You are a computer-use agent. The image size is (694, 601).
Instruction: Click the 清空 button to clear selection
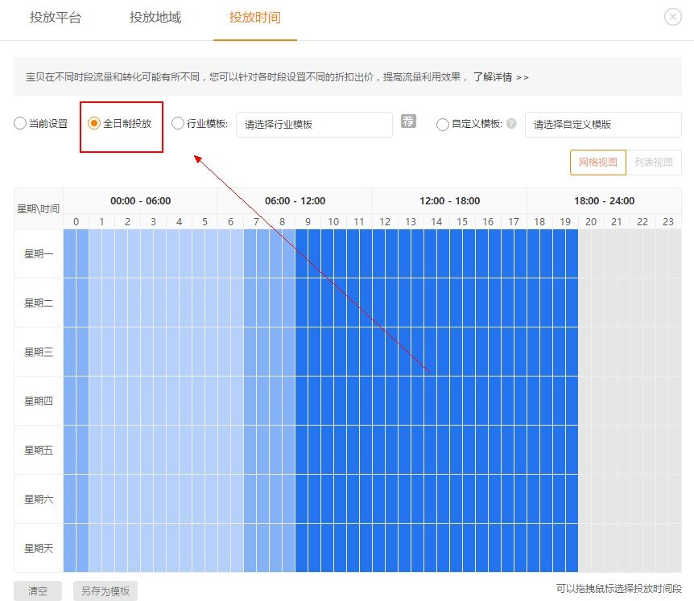37,590
